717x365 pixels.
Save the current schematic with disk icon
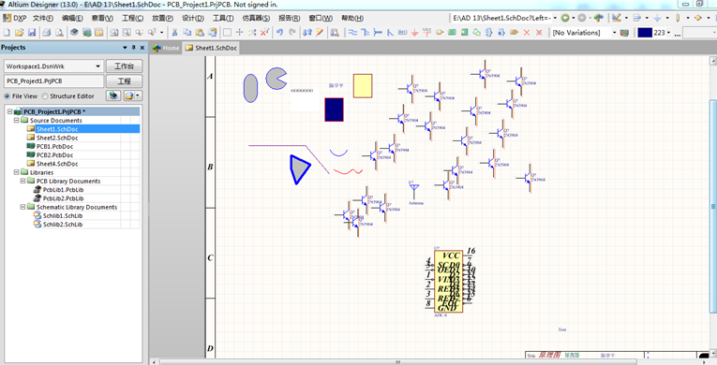tap(32, 33)
